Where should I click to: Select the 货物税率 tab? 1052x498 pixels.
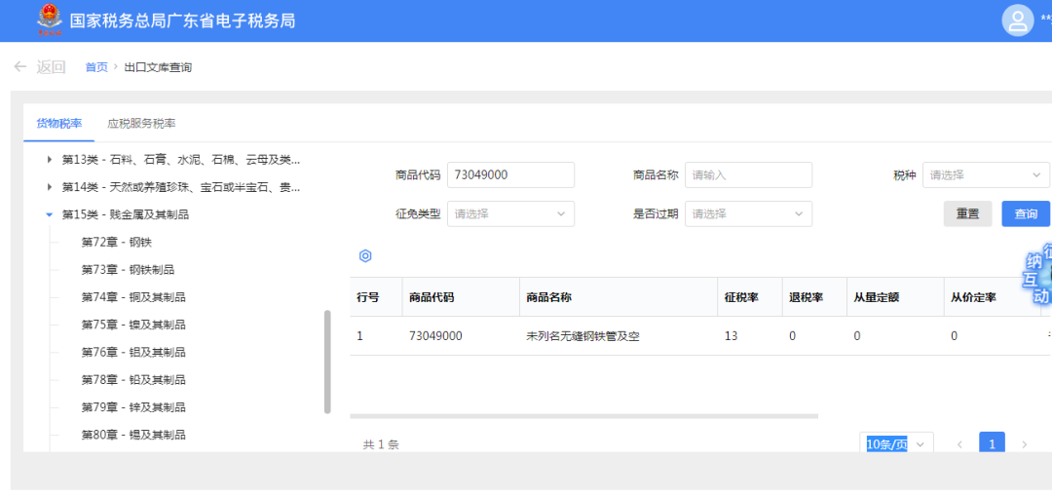point(59,124)
